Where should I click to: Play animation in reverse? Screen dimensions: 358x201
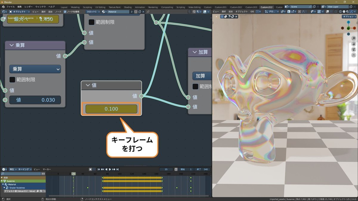106,169
